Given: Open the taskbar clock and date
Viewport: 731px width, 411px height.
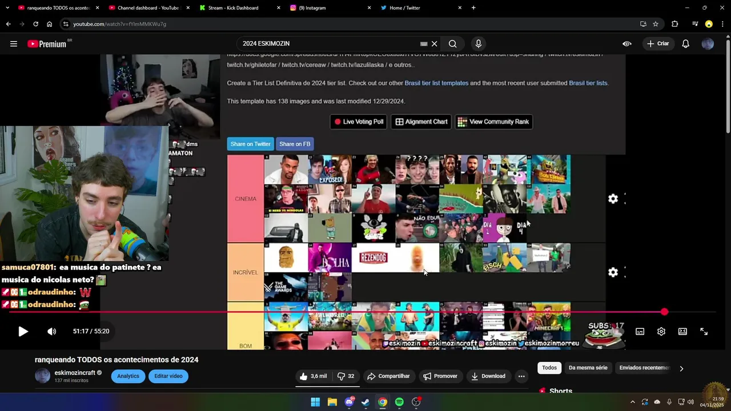Looking at the screenshot, I should (x=712, y=402).
